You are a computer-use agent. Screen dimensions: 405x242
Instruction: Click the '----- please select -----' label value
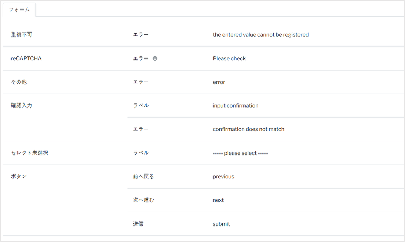tap(240, 153)
